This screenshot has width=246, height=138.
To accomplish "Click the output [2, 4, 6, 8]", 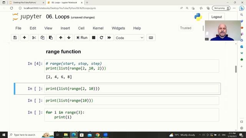I will (59, 77).
